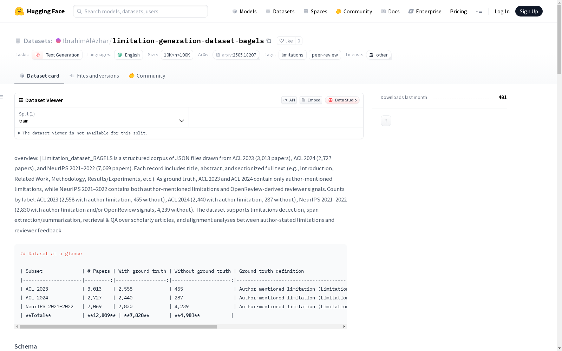Select the Dataset card tab
562x351 pixels.
(x=39, y=76)
